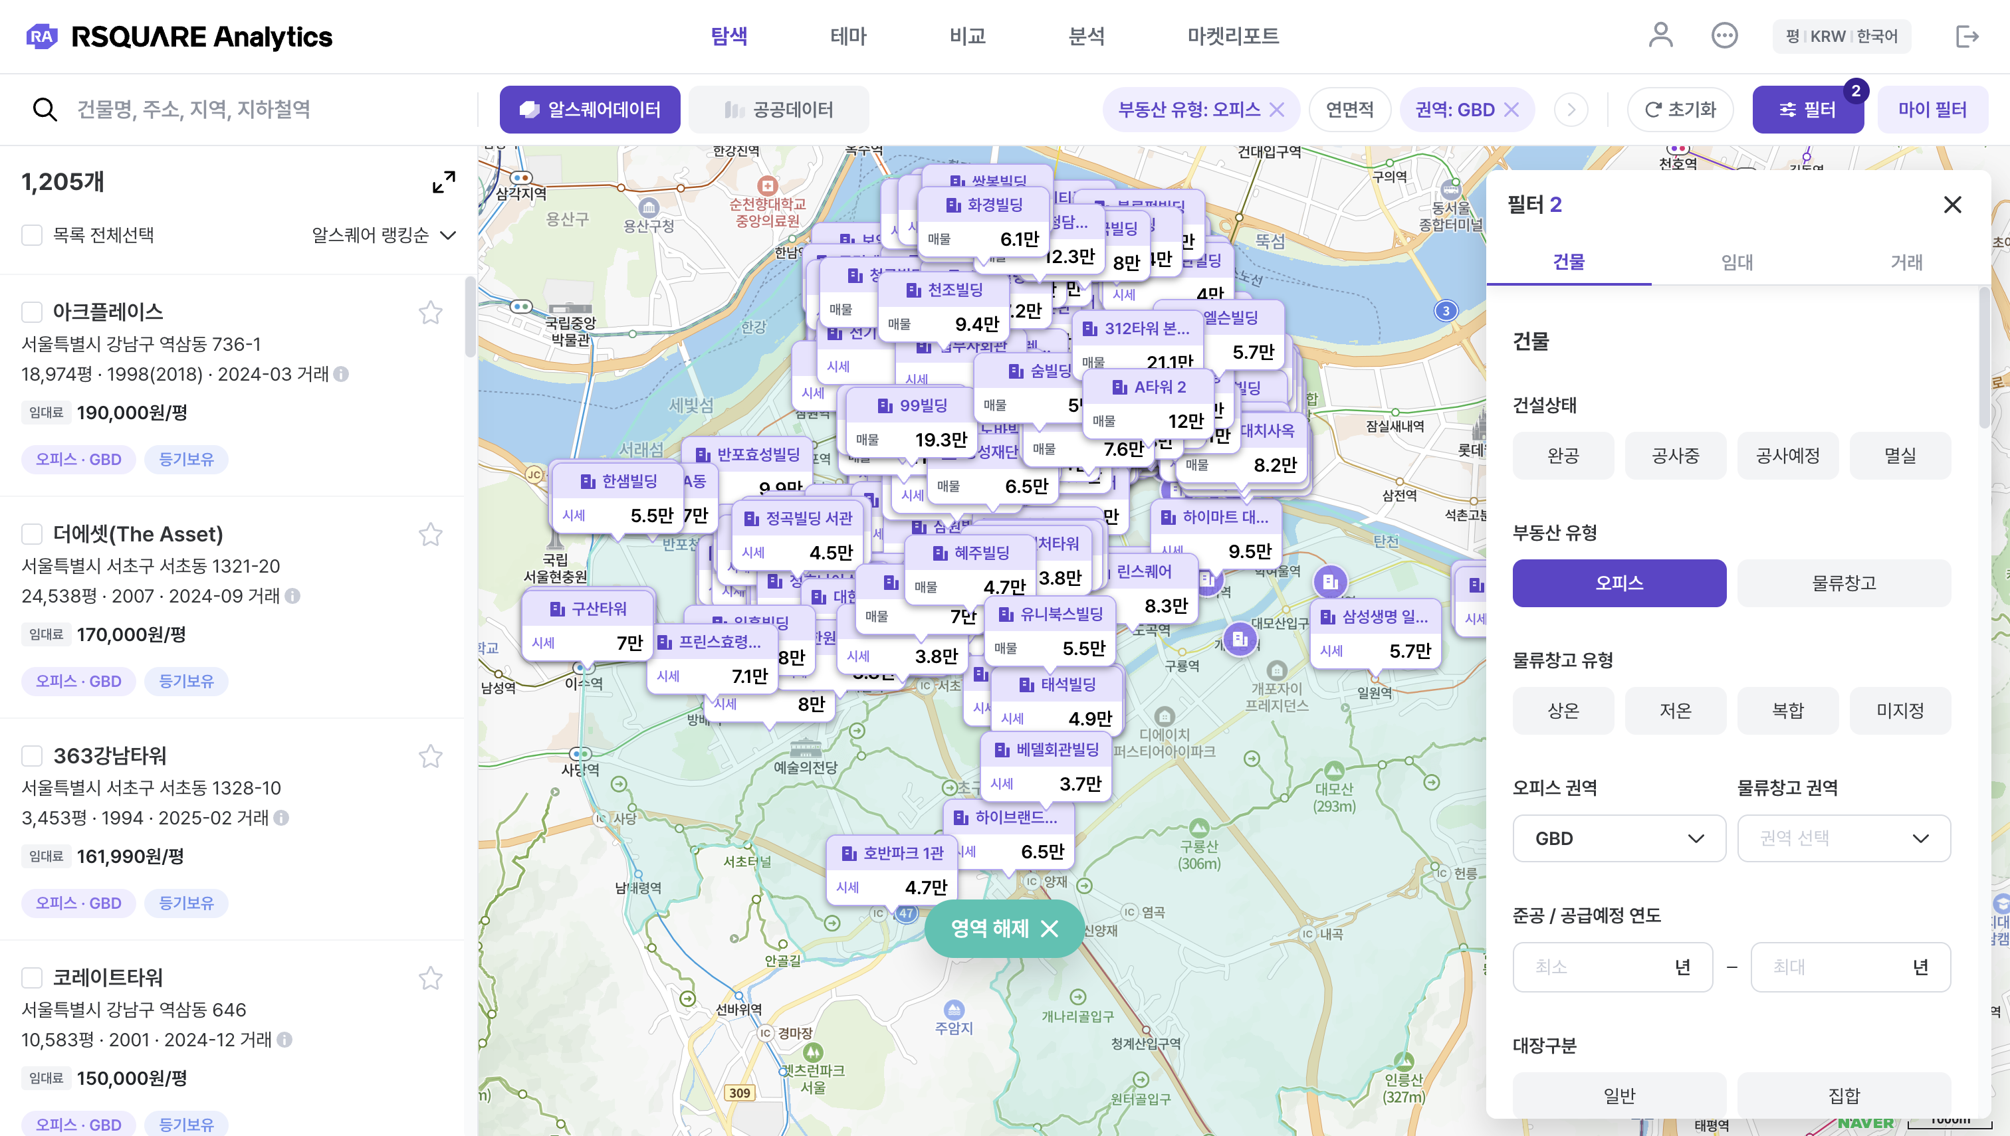
Task: Open the chat bubble more-options icon
Action: pos(1724,36)
